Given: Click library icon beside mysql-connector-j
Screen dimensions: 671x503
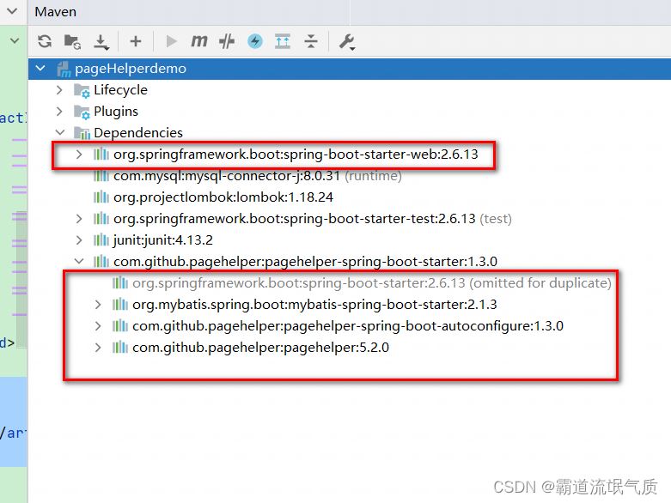Looking at the screenshot, I should pyautogui.click(x=101, y=176).
